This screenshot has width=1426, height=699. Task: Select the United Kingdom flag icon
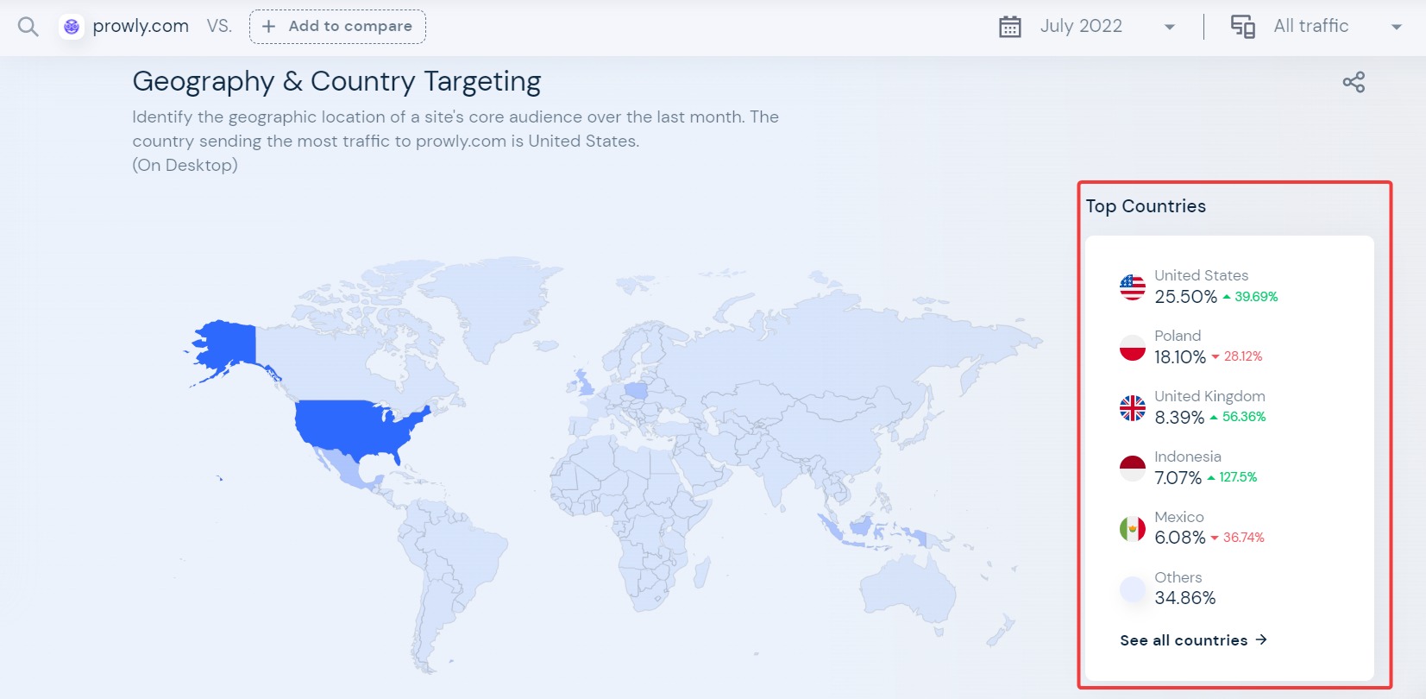tap(1132, 407)
